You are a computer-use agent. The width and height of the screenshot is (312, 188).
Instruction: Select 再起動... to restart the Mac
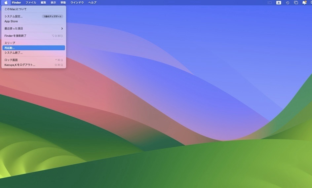(x=10, y=48)
